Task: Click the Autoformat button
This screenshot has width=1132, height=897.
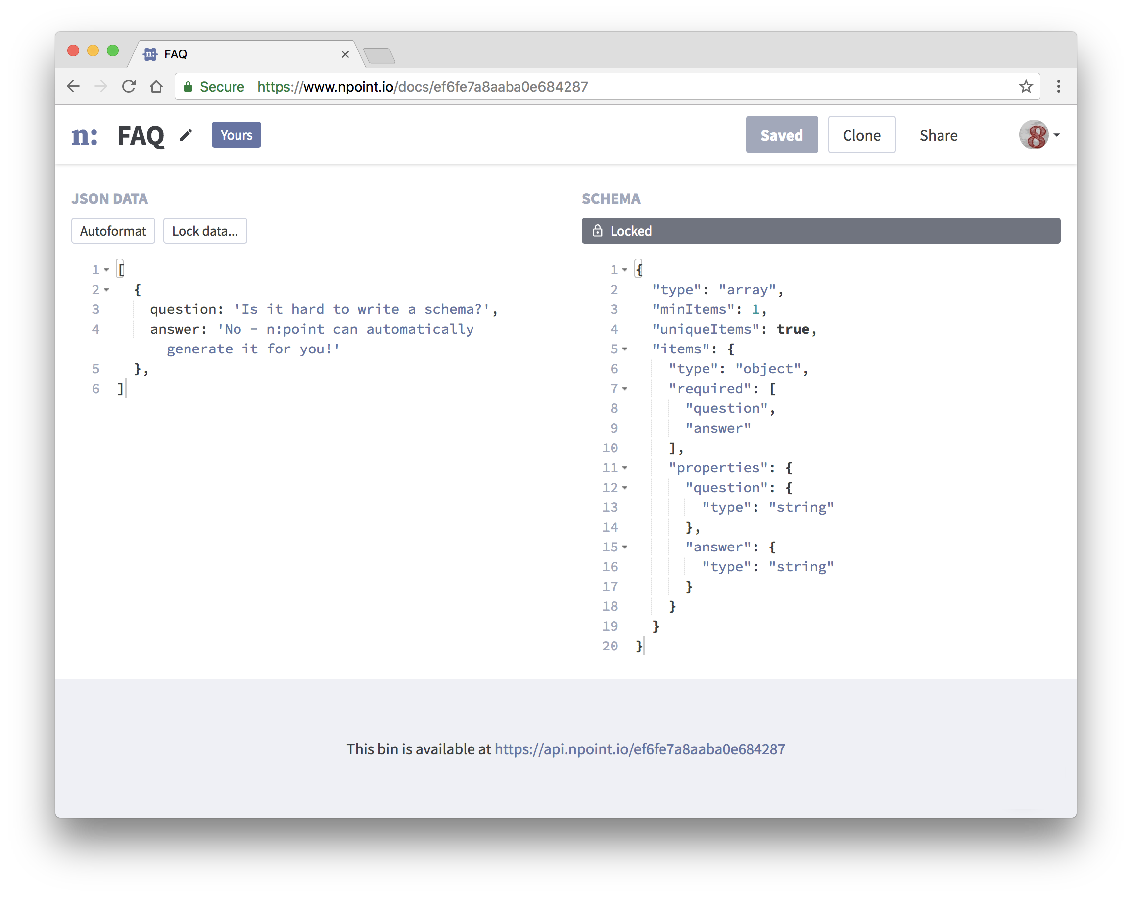Action: 113,231
